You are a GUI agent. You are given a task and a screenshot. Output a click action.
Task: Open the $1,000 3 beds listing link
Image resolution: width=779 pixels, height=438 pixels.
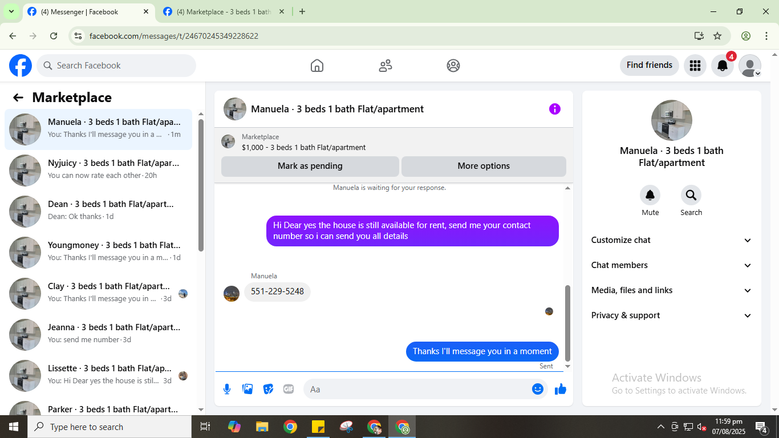(x=303, y=147)
